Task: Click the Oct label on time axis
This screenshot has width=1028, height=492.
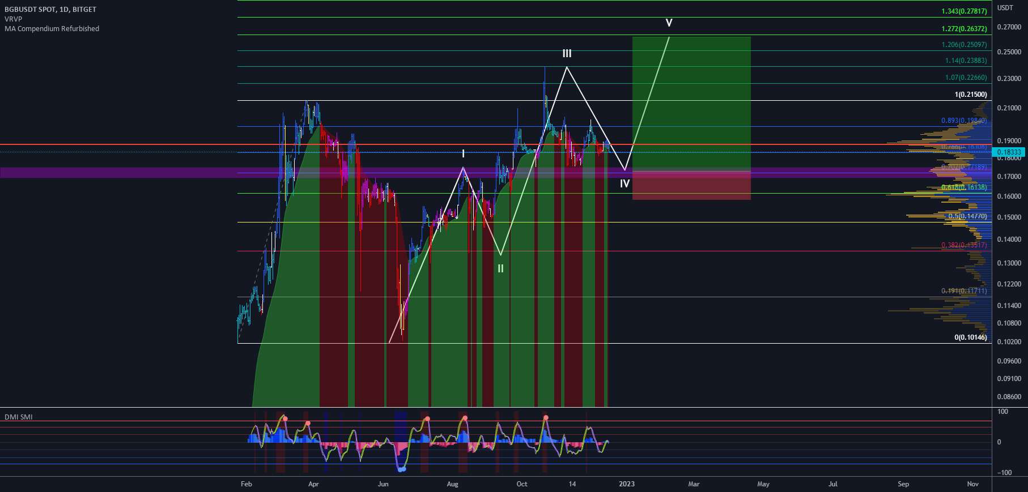Action: [x=522, y=484]
